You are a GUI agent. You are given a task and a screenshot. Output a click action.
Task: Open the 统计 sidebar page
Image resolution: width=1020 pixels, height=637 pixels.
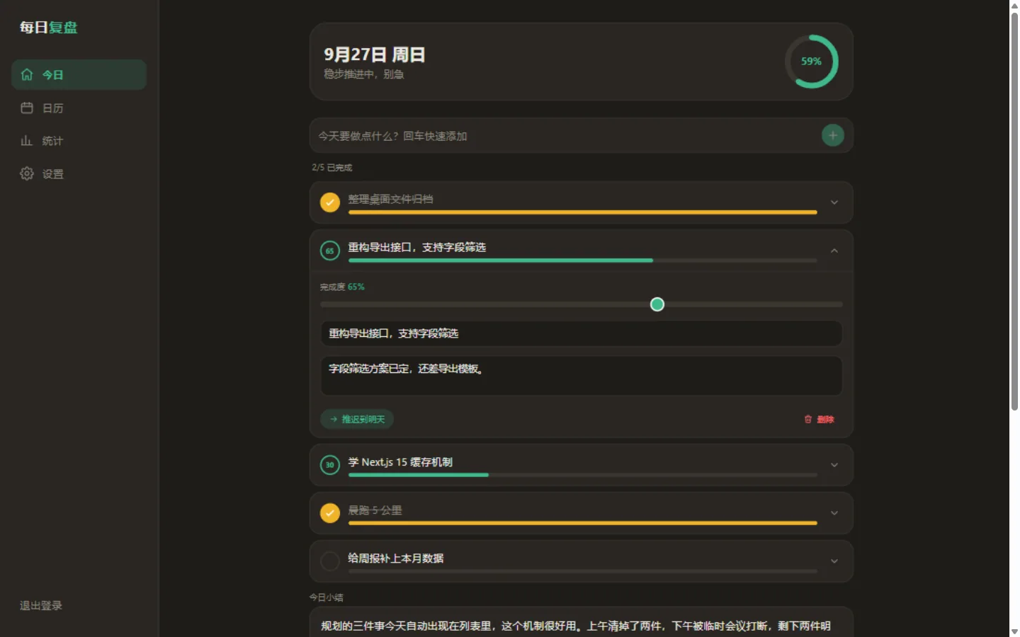click(79, 141)
